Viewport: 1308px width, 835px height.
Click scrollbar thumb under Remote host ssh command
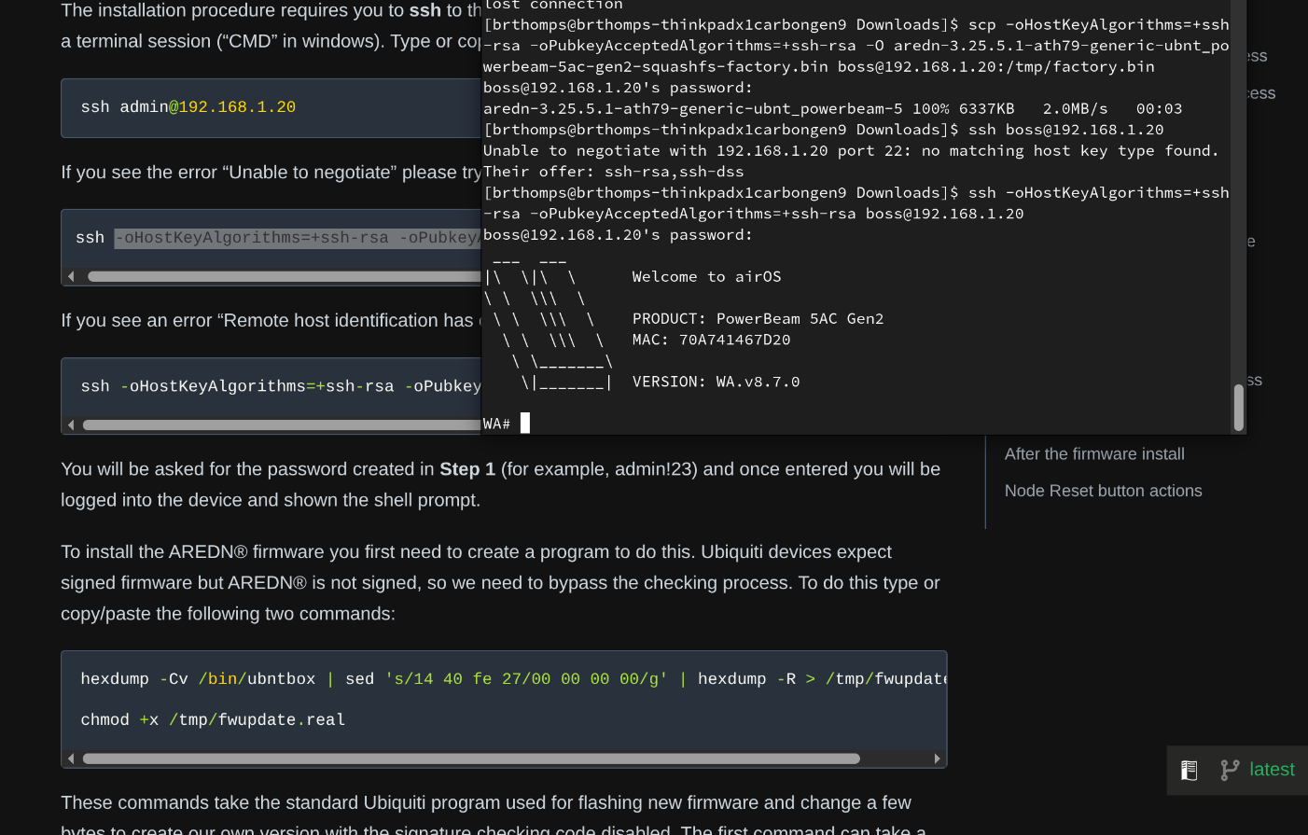coord(281,425)
